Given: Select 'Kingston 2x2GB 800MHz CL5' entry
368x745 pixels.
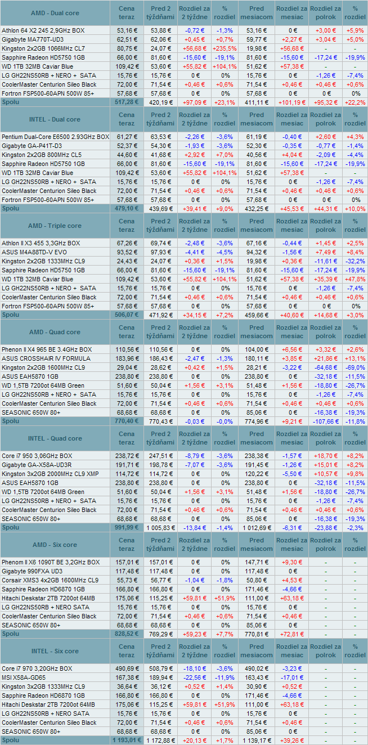Looking at the screenshot, I should [x=42, y=155].
